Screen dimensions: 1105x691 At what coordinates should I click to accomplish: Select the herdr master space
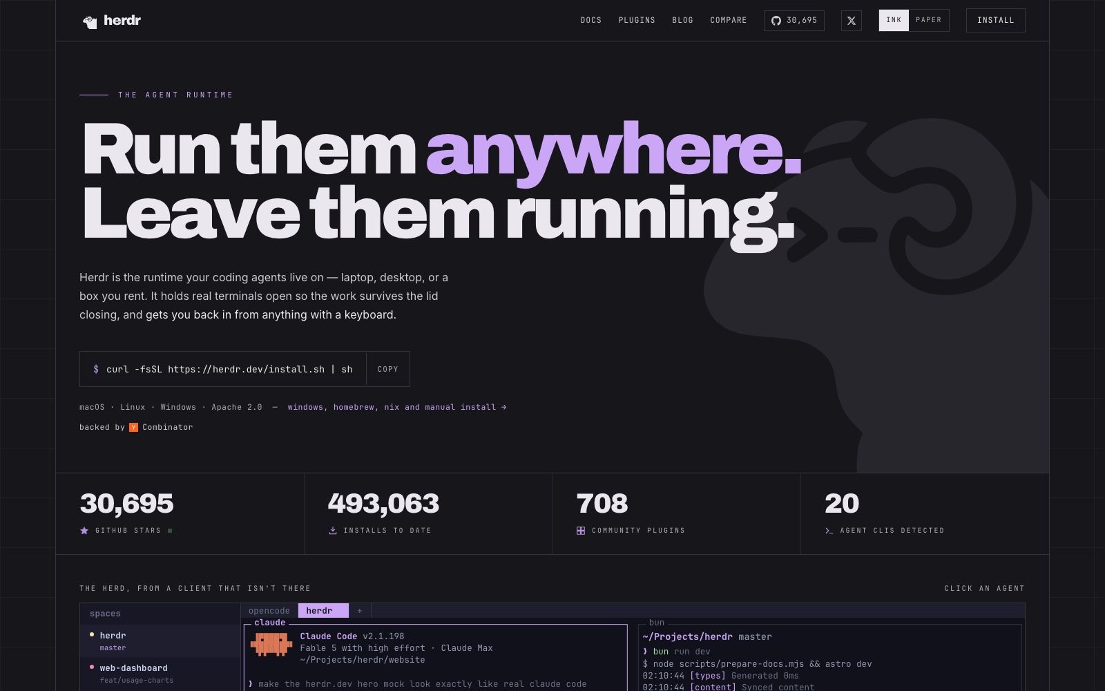click(160, 641)
